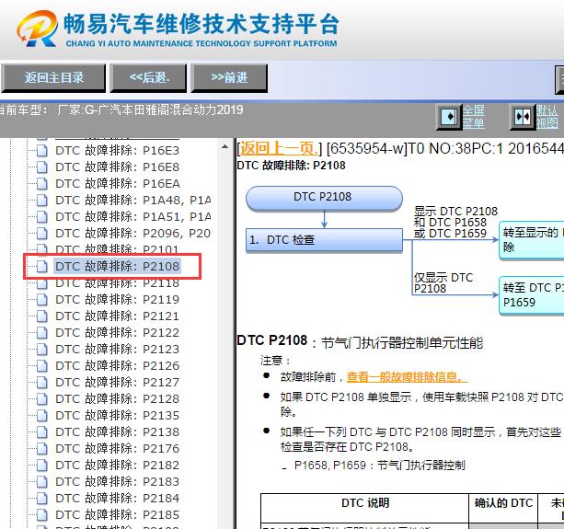Select tree item DTC 故障排除: P1A51
Screen dimensions: 564x529
tap(133, 216)
